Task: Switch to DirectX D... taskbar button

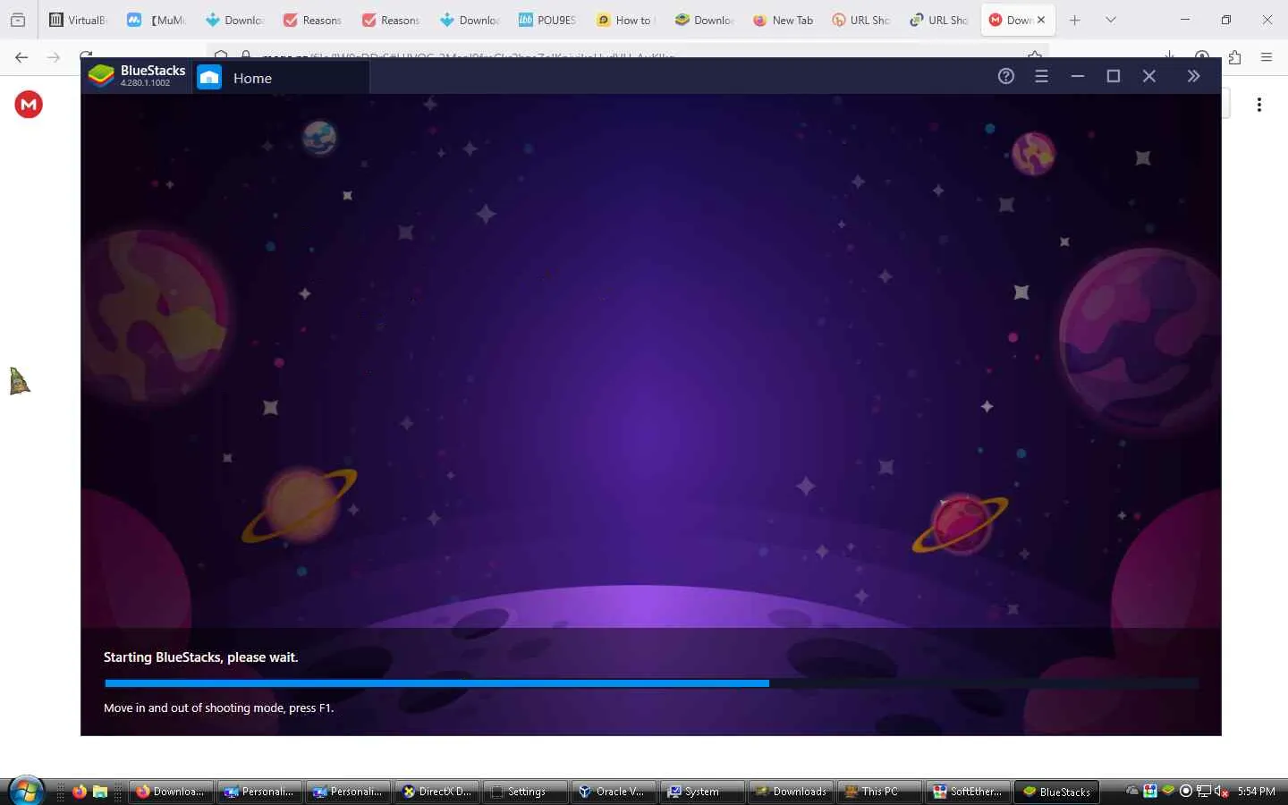Action: coord(436,792)
